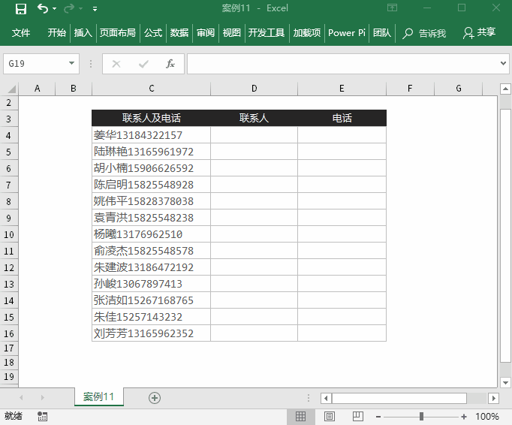The image size is (512, 425).
Task: Click the Cancel X icon in formula bar
Action: tap(116, 64)
